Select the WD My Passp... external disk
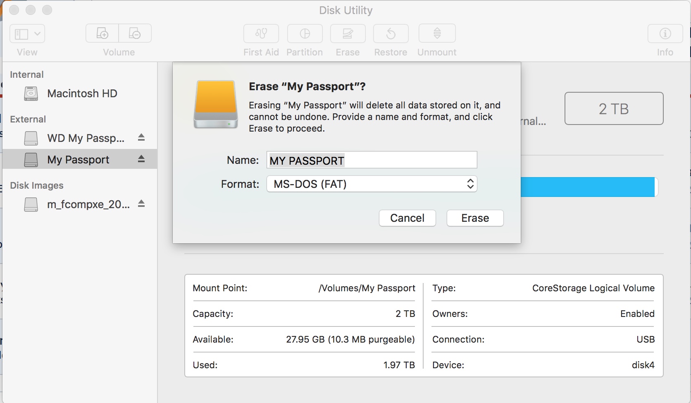The image size is (691, 403). pyautogui.click(x=80, y=138)
